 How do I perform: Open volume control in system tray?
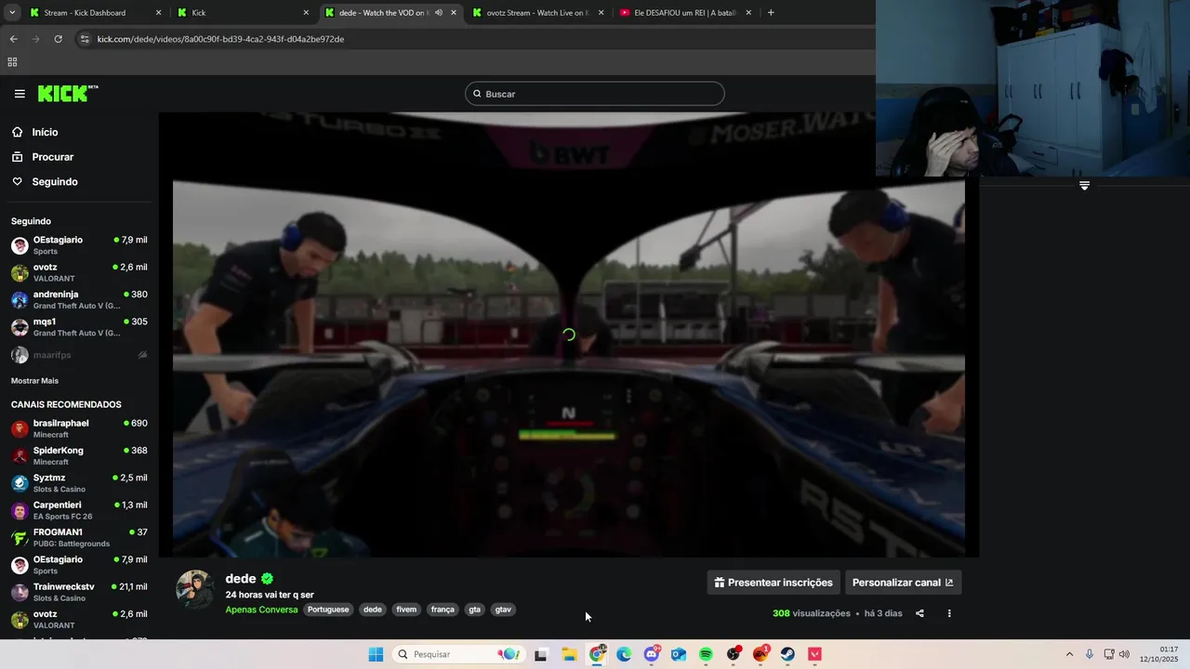[1124, 654]
